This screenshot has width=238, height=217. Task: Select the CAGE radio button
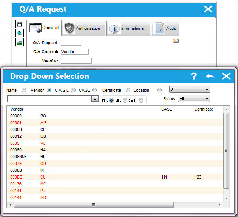(94, 90)
